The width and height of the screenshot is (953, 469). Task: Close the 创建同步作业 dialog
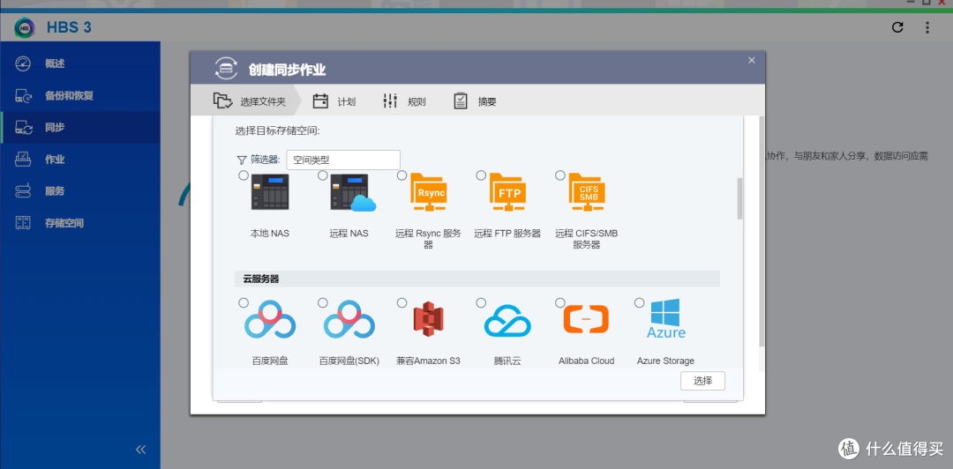(752, 60)
